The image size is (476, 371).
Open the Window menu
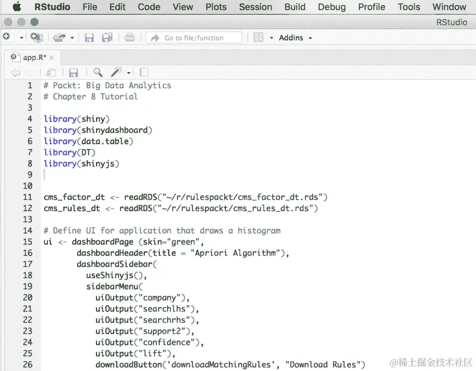coord(450,7)
